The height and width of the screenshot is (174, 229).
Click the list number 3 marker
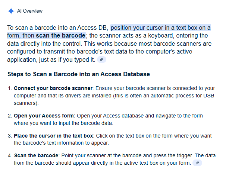click(10, 136)
